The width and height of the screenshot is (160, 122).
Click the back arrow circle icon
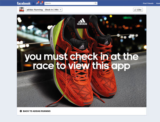click(x=21, y=111)
